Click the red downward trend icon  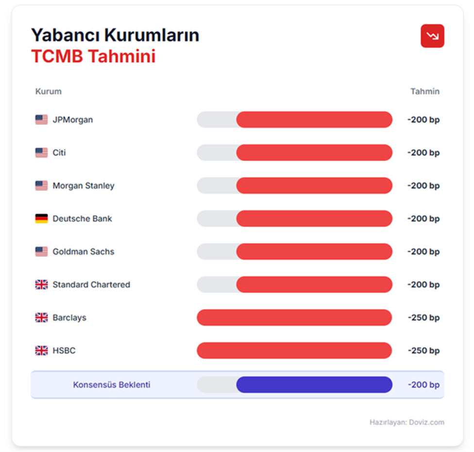(x=432, y=36)
